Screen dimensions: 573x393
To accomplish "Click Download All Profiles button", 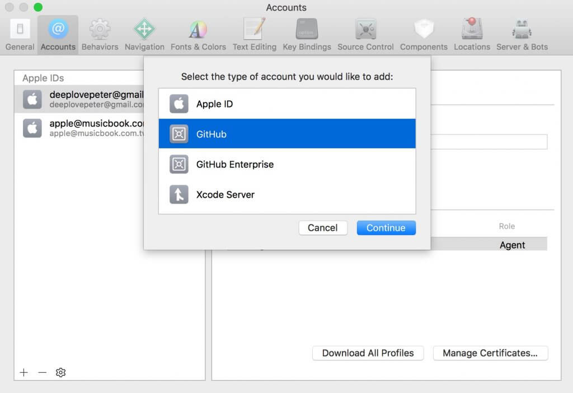I will (x=368, y=353).
